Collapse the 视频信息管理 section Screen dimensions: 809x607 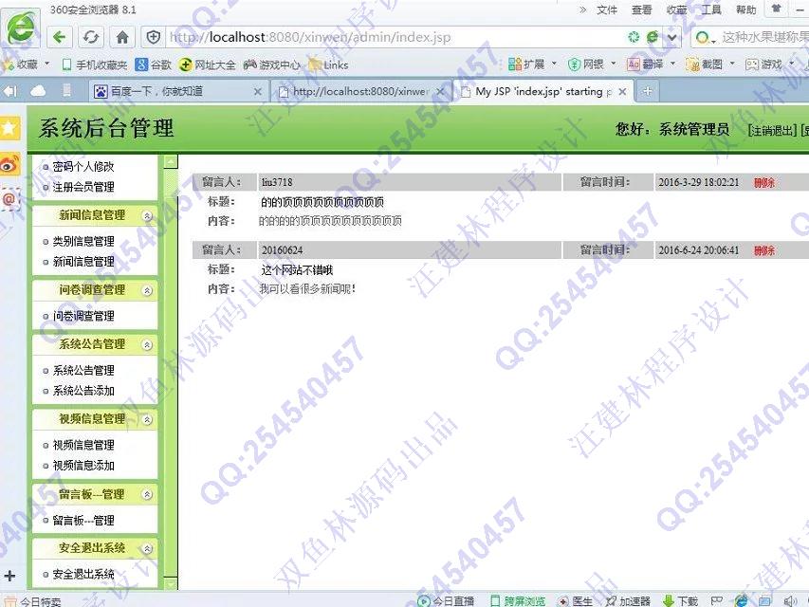[x=147, y=419]
